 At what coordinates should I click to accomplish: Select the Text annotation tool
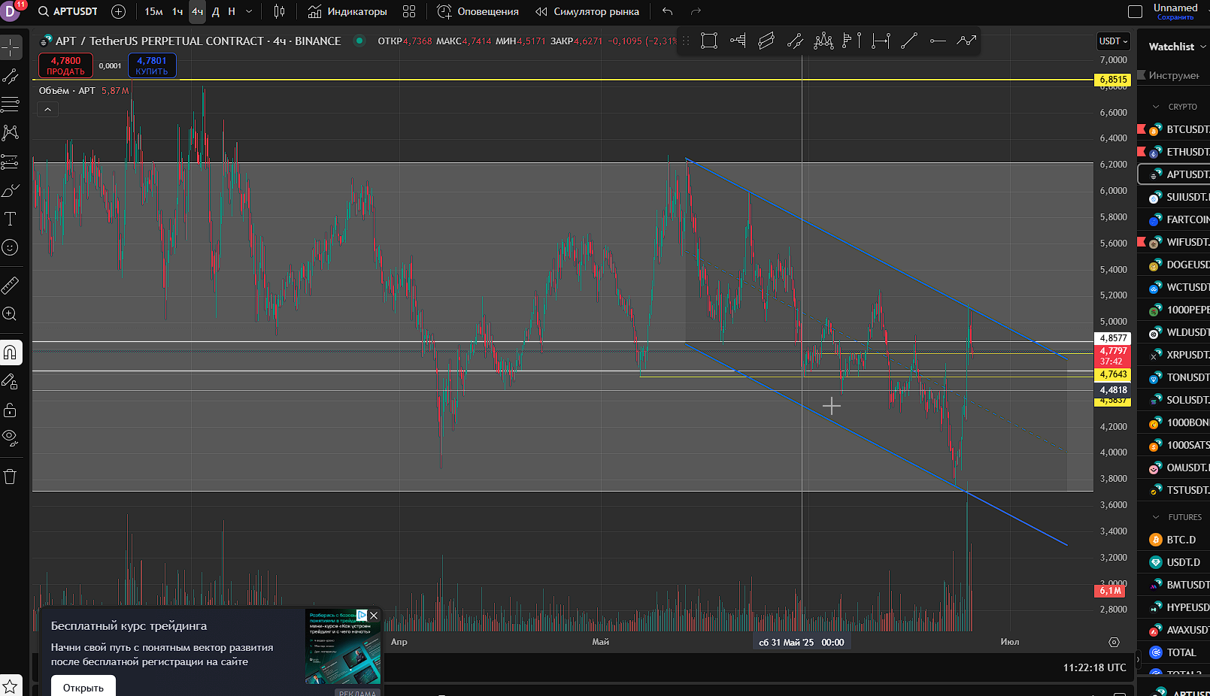pyautogui.click(x=11, y=219)
